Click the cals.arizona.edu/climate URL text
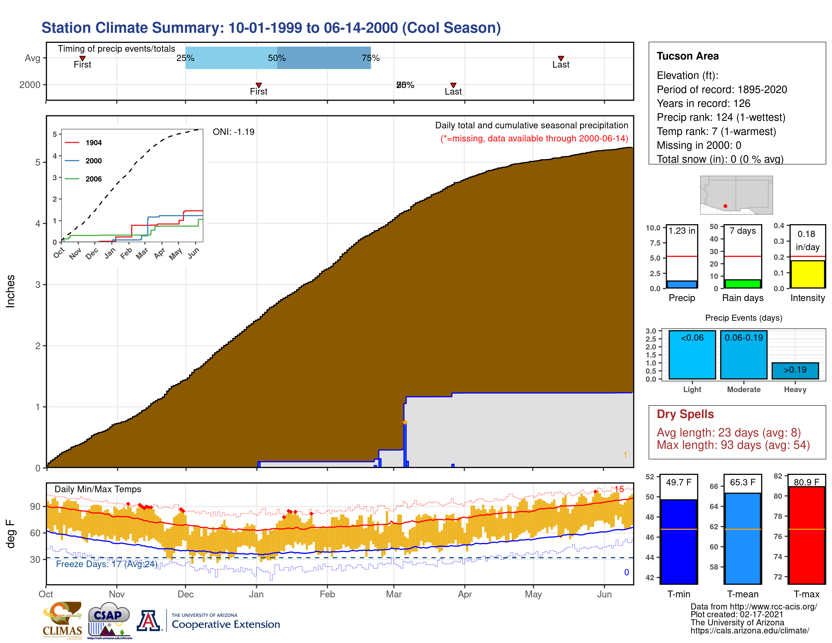Screen dimensions: 832x643 coord(750,631)
